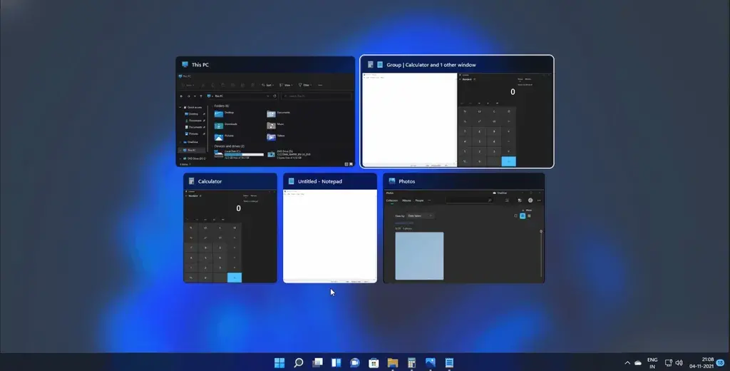Open the ENG IN language switcher
Viewport: 730px width, 371px height.
pos(652,362)
